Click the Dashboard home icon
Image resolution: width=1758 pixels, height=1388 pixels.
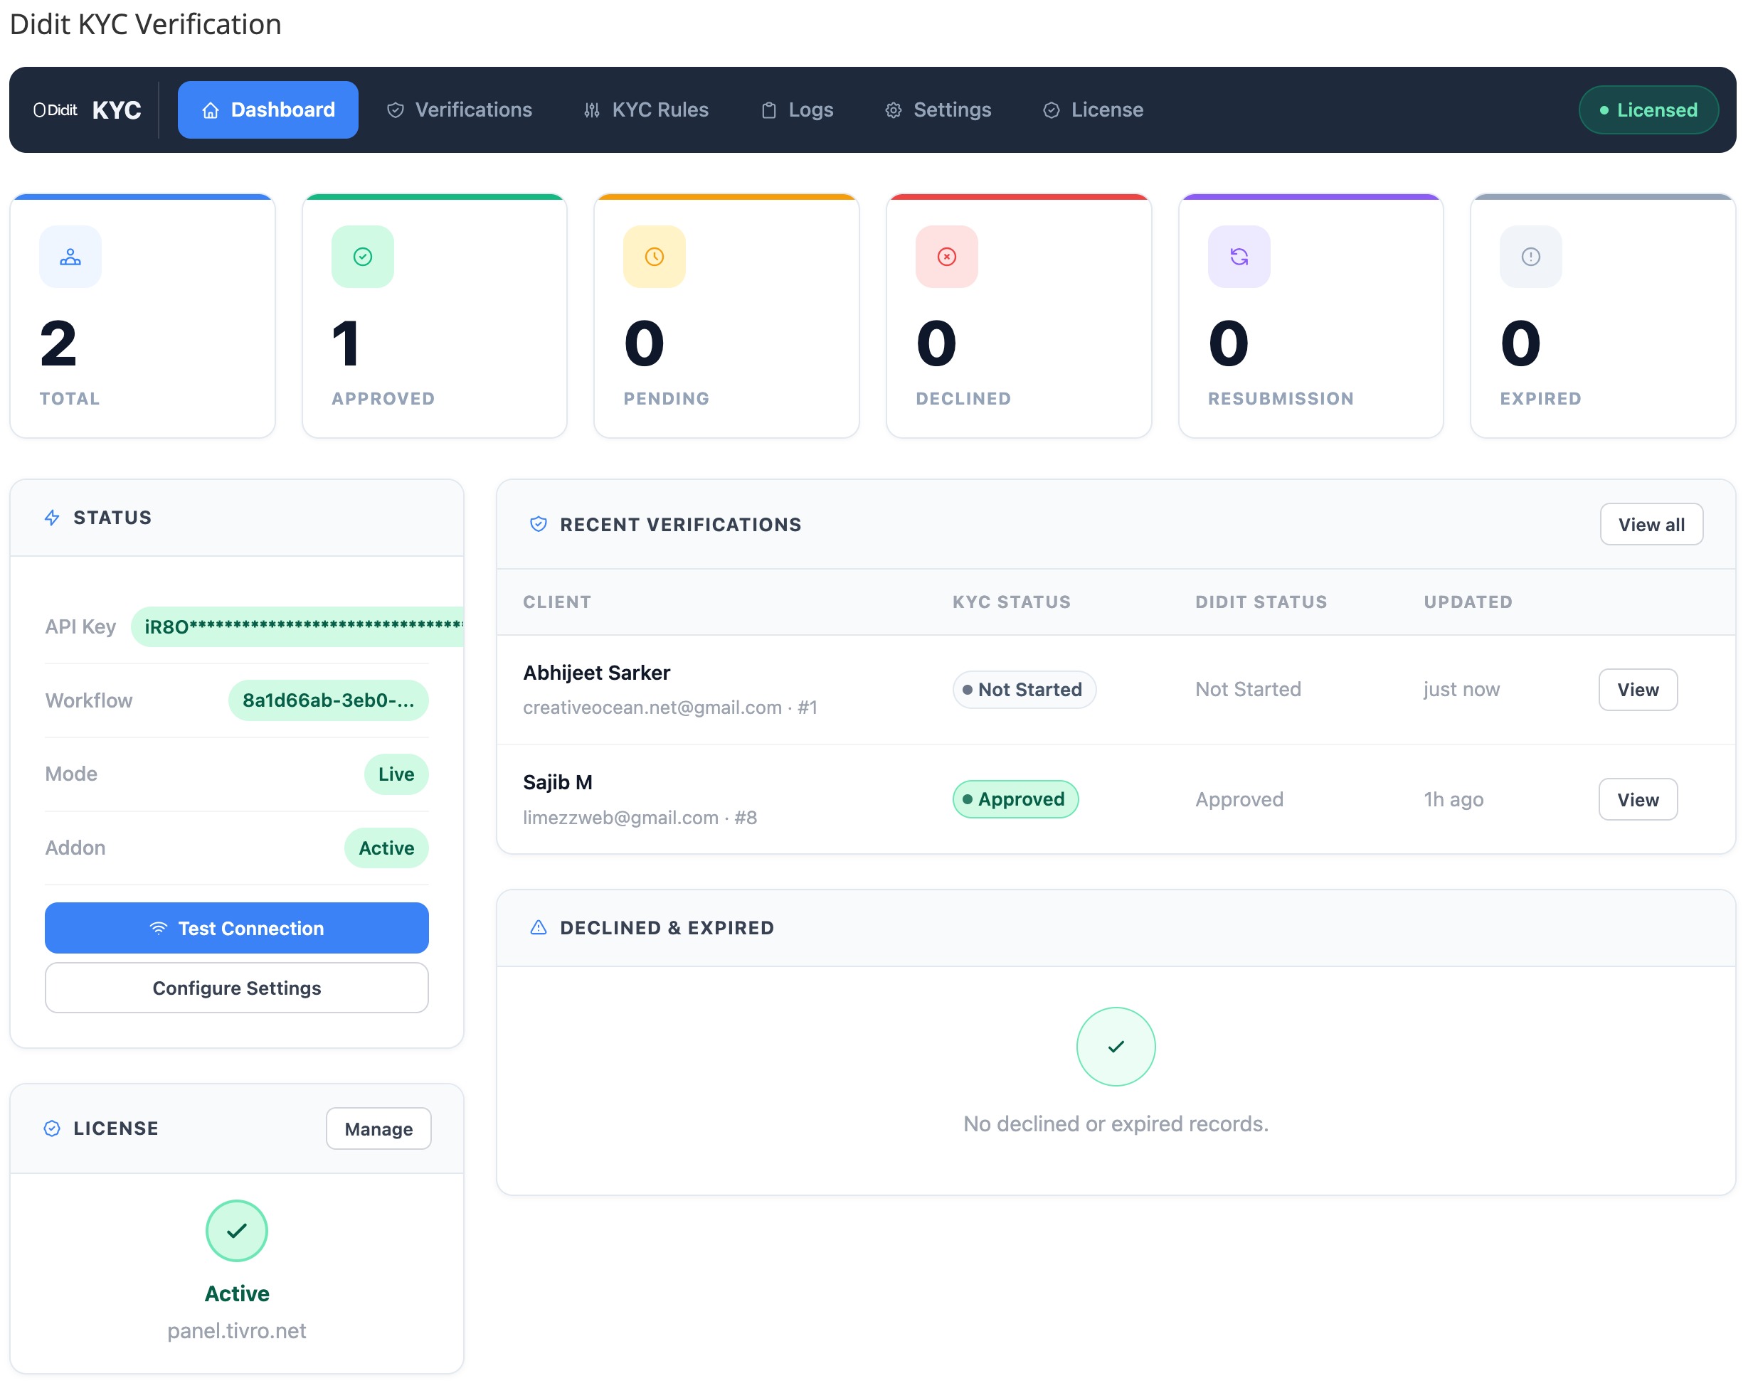tap(211, 110)
